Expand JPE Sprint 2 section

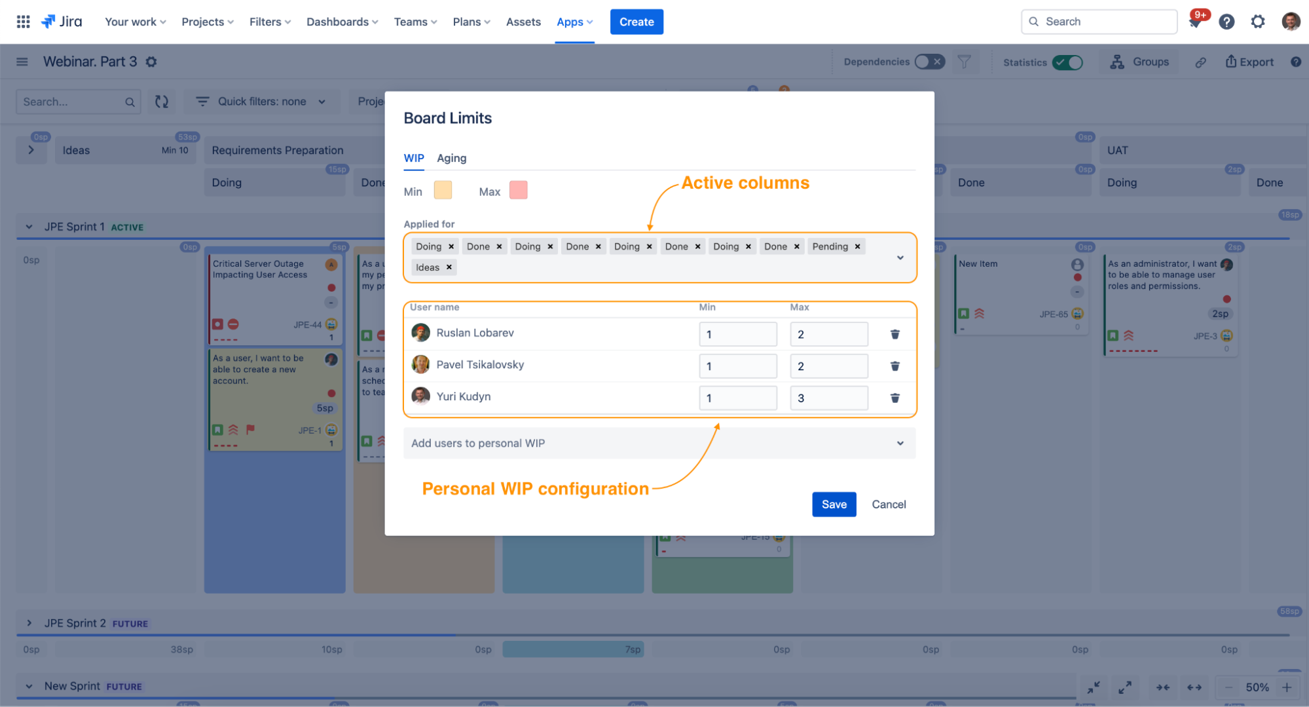[29, 623]
